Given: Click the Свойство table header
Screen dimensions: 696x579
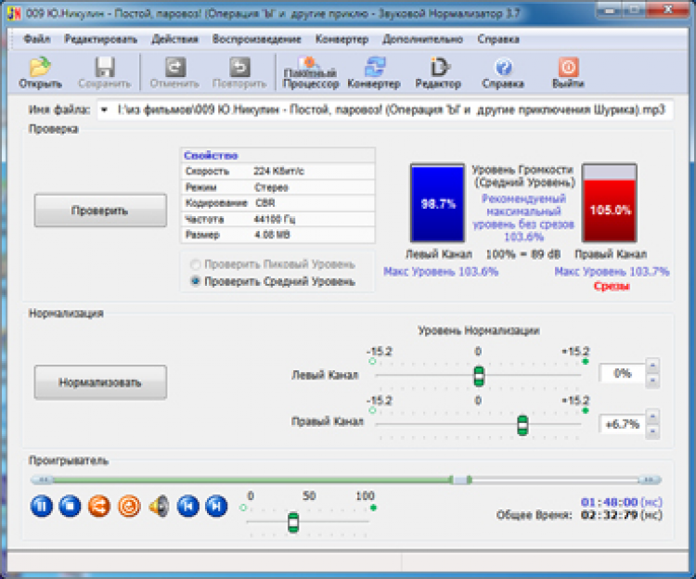Looking at the screenshot, I should point(277,155).
